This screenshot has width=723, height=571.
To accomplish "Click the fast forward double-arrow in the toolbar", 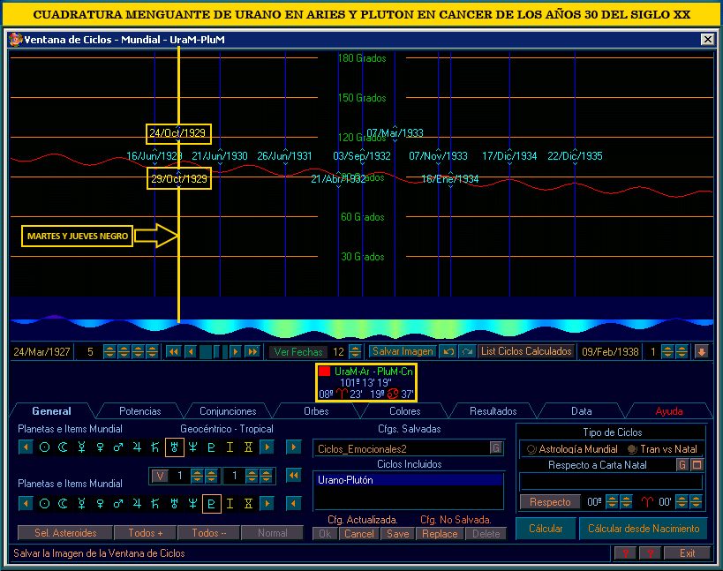I will tap(252, 351).
